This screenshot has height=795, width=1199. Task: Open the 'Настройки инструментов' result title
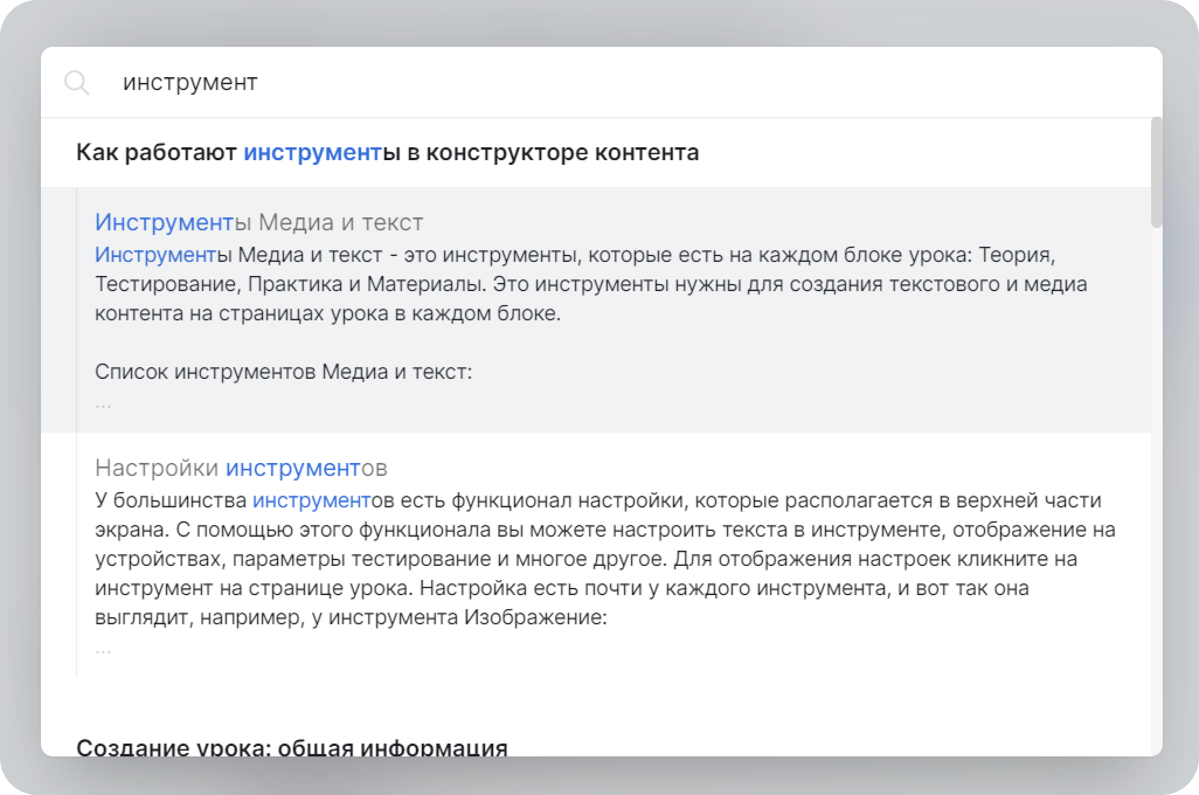[x=241, y=468]
